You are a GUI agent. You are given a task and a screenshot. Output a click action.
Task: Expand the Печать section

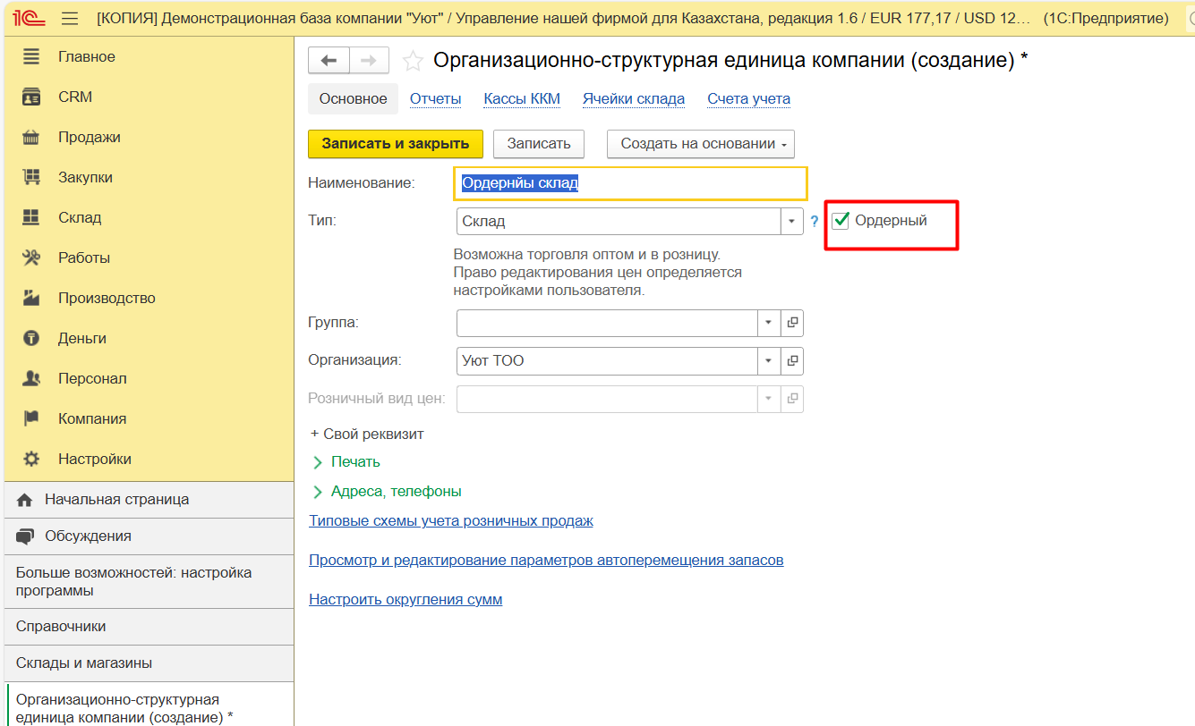pyautogui.click(x=354, y=462)
